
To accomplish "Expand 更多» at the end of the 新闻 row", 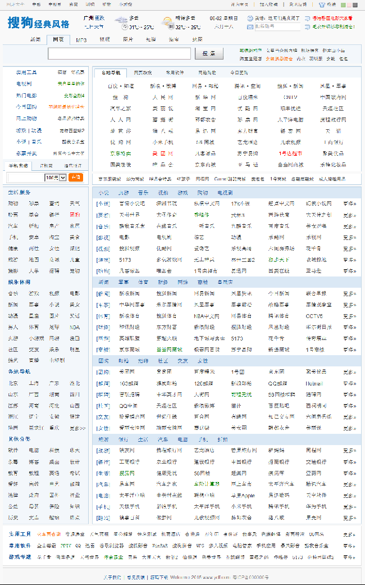I will (349, 293).
